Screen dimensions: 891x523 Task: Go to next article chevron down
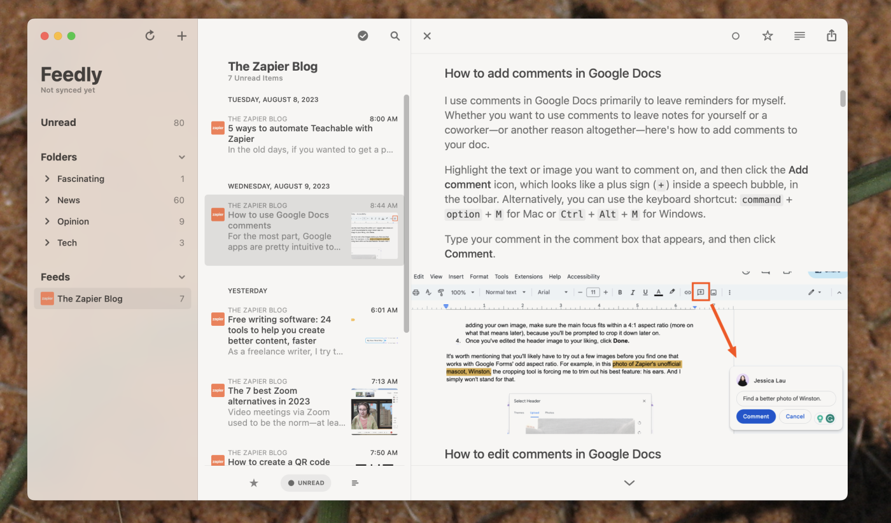point(629,483)
